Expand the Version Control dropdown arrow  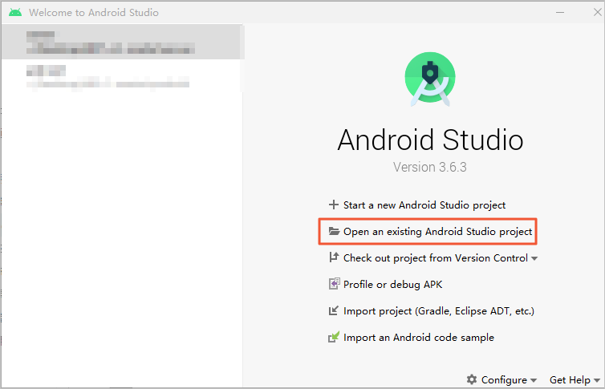coord(534,258)
